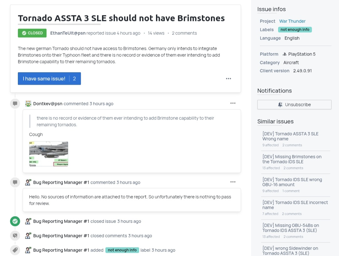339x256 pixels.
Task: Click Dontkev@psn's avatar icon
Action: pyautogui.click(x=28, y=104)
